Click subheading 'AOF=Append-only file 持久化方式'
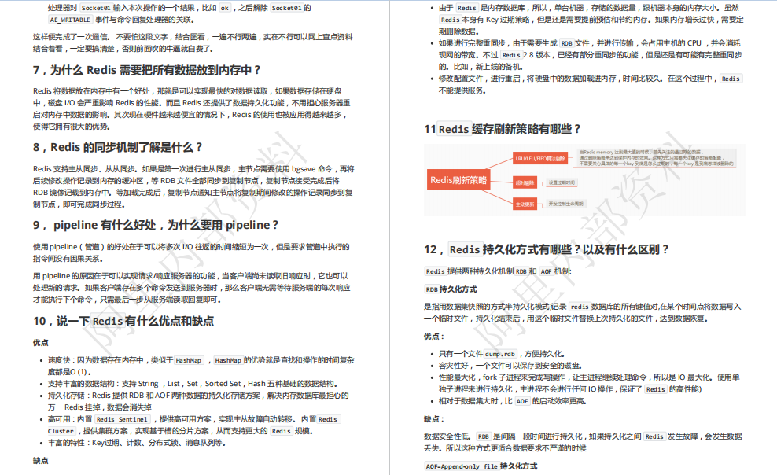The width and height of the screenshot is (777, 475). pos(481,466)
